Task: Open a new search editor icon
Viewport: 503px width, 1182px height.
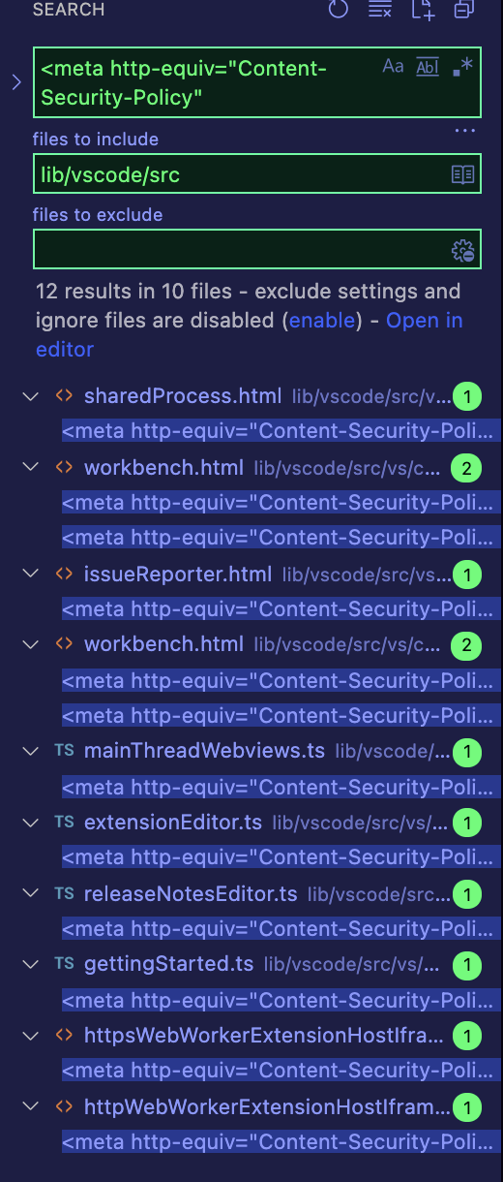Action: point(423,10)
